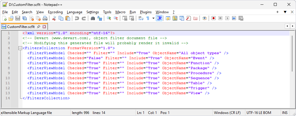Pin the CustomFilter.scflt tab
The height and width of the screenshot is (116, 296).
click(x=38, y=26)
